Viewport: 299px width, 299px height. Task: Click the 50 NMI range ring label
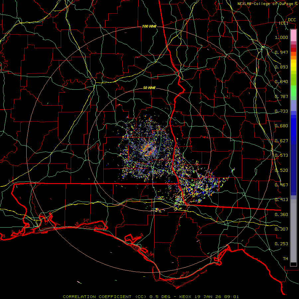pos(149,88)
